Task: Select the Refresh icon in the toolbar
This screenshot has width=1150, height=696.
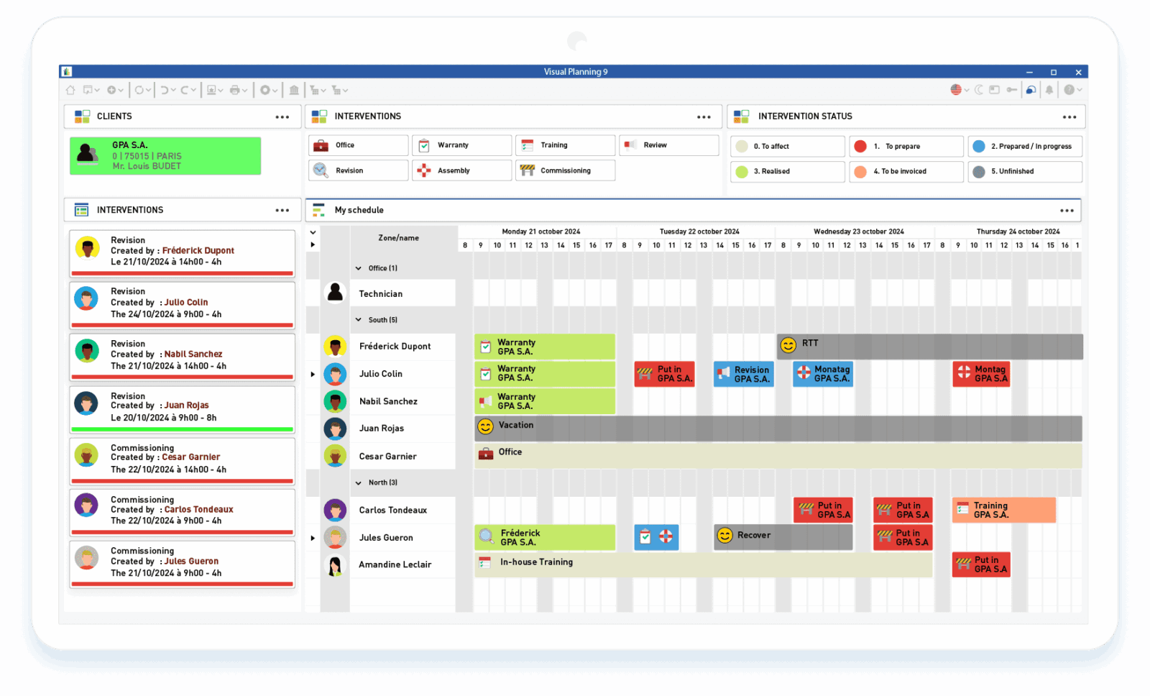Action: tap(139, 90)
